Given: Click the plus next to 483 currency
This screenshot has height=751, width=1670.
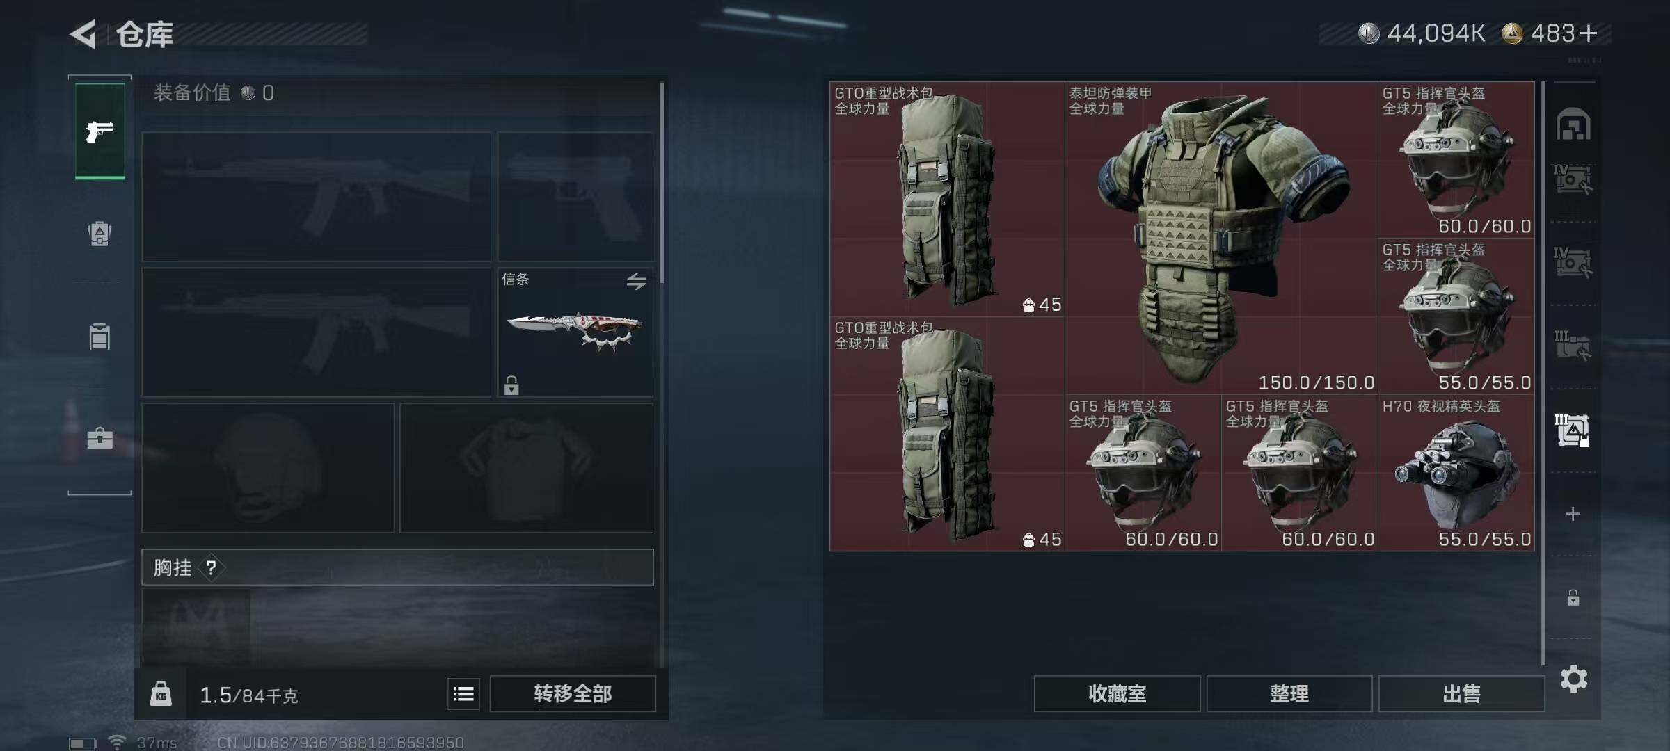Looking at the screenshot, I should click(1589, 33).
